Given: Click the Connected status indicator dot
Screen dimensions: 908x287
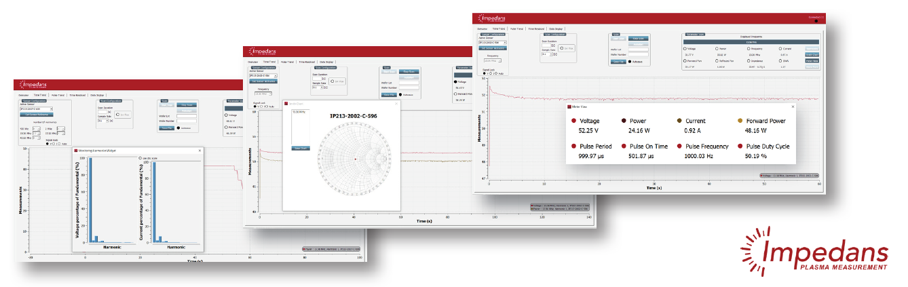Looking at the screenshot, I should pos(816,21).
